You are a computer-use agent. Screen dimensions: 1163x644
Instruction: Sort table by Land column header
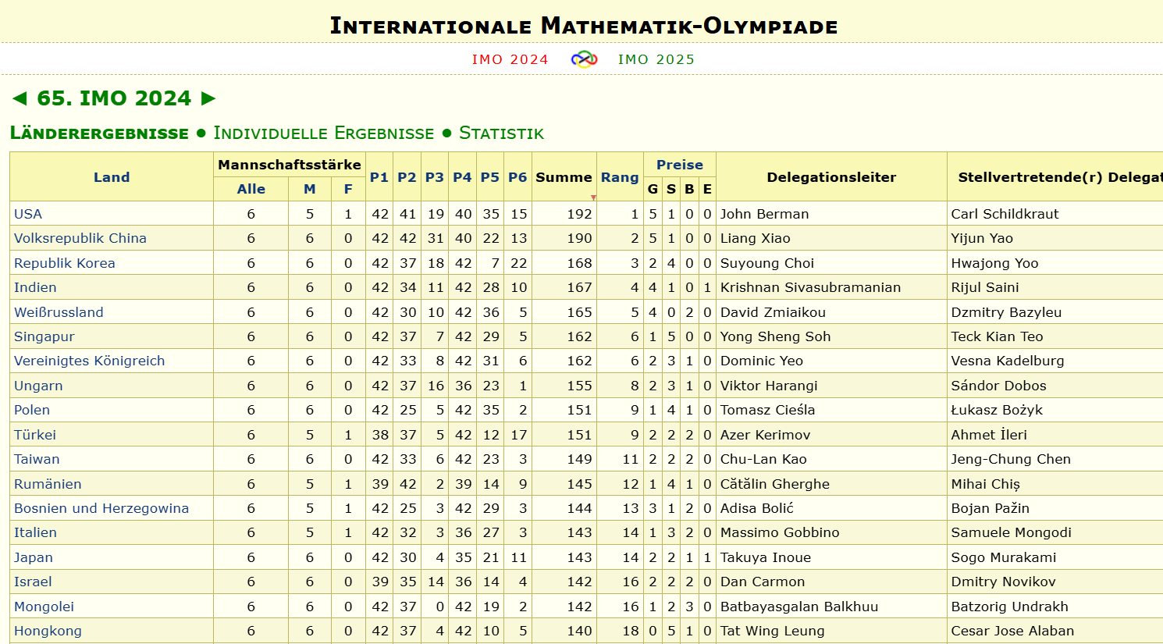click(x=112, y=177)
